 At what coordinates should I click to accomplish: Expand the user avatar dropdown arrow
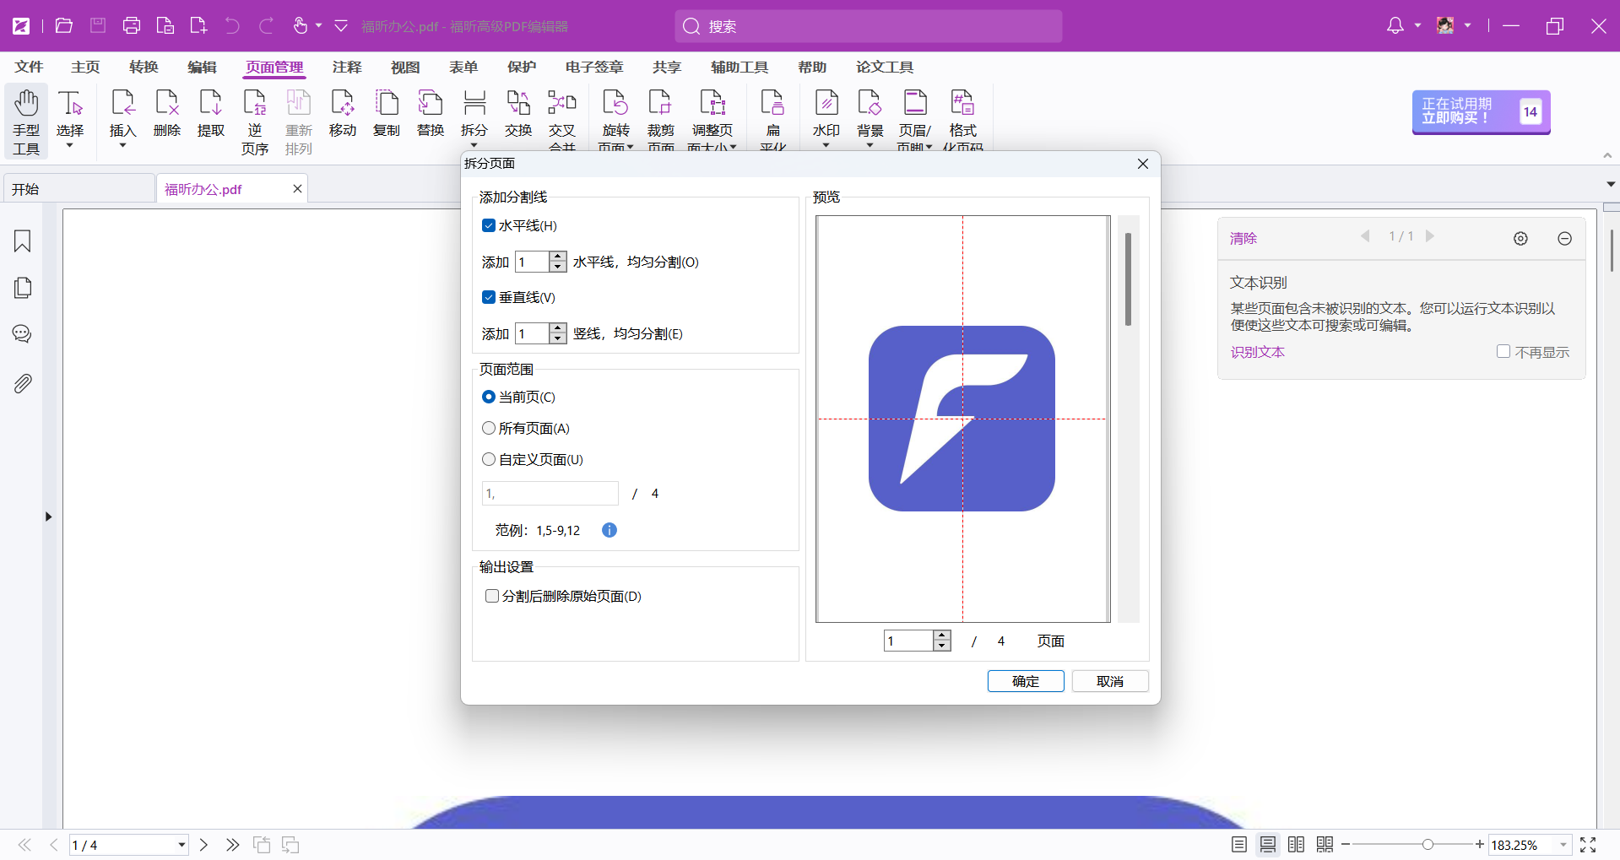(x=1467, y=26)
